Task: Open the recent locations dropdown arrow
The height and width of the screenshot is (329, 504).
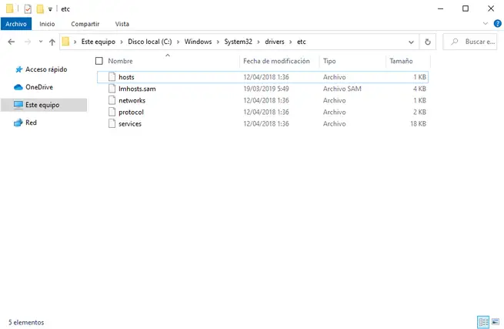Action: pyautogui.click(x=39, y=42)
